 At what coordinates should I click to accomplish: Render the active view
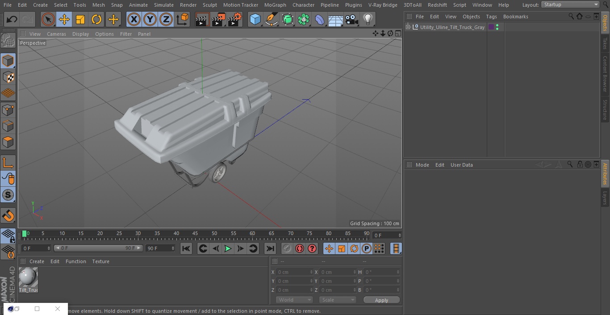coord(202,19)
